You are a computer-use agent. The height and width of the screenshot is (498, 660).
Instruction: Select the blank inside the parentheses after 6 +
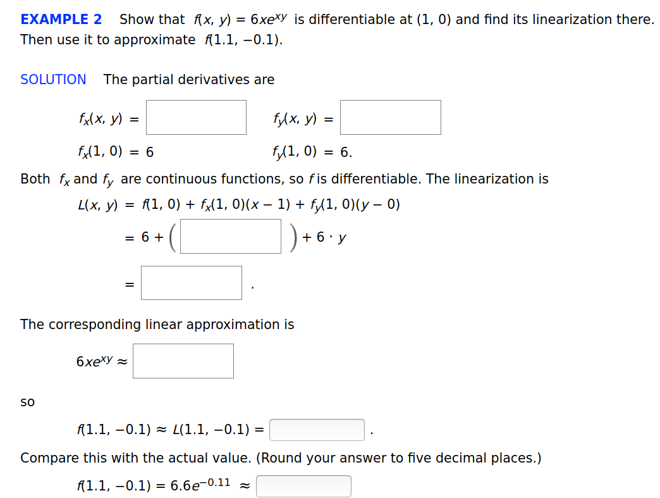[x=230, y=236]
